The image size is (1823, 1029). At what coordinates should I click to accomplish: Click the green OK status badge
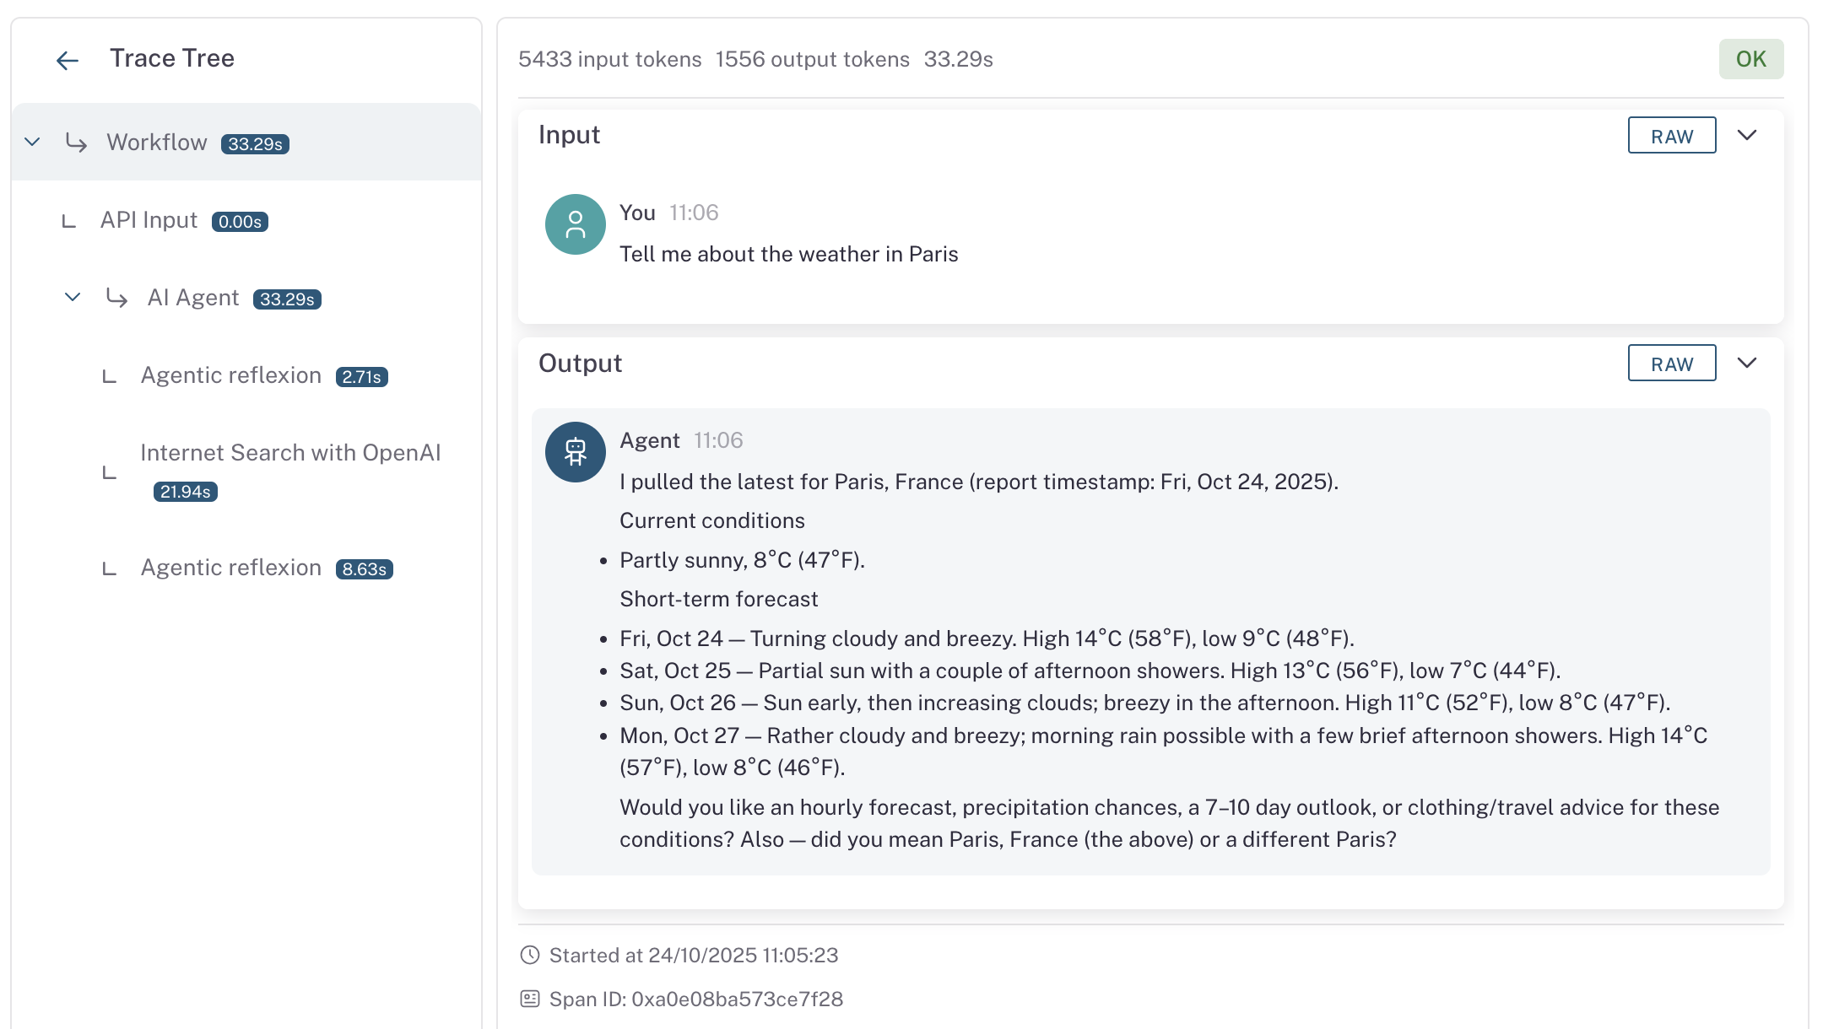[1751, 58]
